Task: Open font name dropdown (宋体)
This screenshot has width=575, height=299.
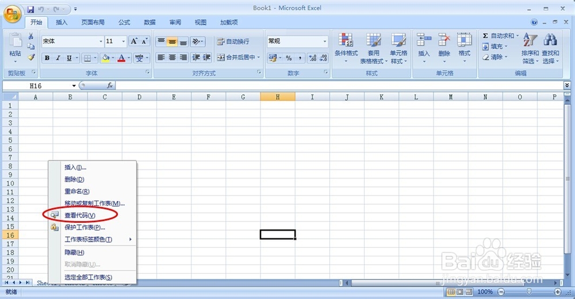Action: coord(101,41)
